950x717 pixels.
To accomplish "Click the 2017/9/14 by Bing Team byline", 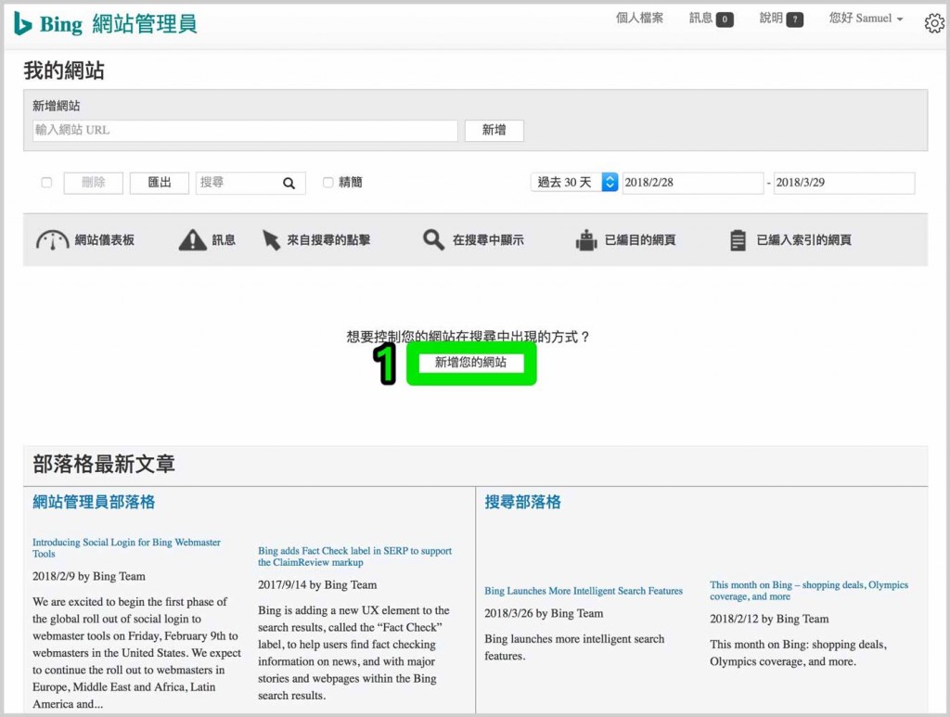I will (x=317, y=585).
